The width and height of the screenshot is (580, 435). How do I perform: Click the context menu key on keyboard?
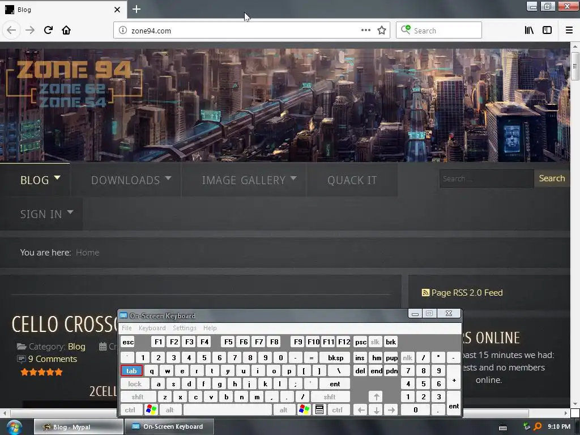pyautogui.click(x=319, y=410)
